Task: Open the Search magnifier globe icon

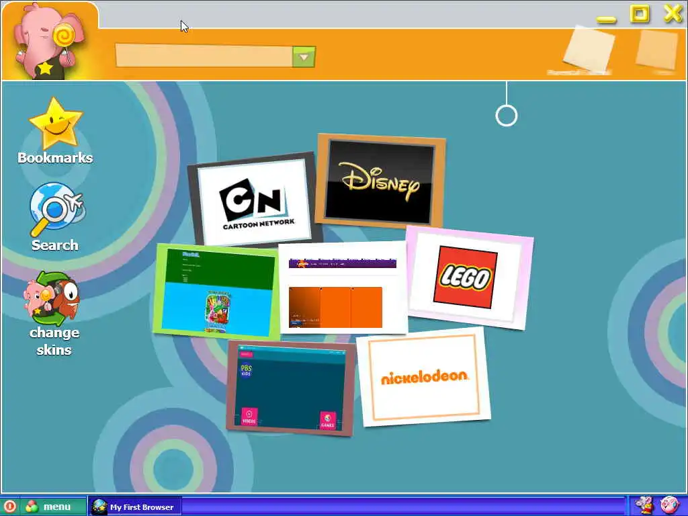Action: (57, 210)
